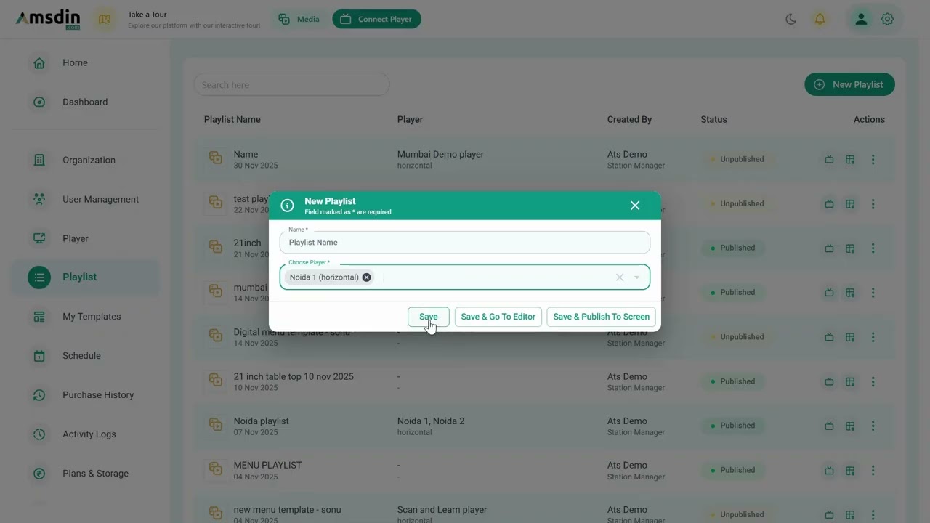Click Mumbai Demo player text
This screenshot has height=523, width=930.
click(x=440, y=155)
